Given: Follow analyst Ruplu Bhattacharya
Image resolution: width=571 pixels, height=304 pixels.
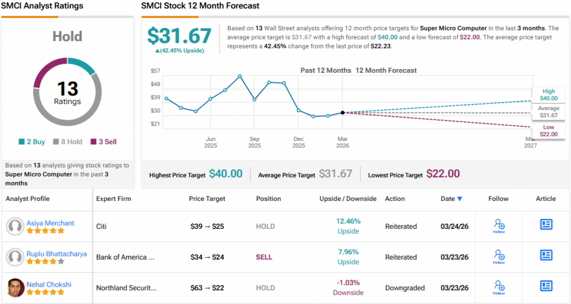Looking at the screenshot, I should point(499,256).
